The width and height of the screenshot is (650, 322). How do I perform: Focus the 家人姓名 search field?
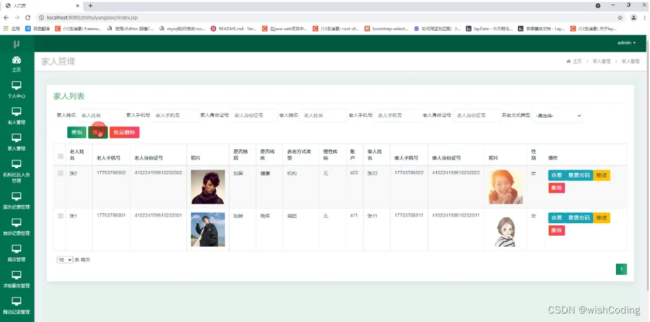coord(101,116)
